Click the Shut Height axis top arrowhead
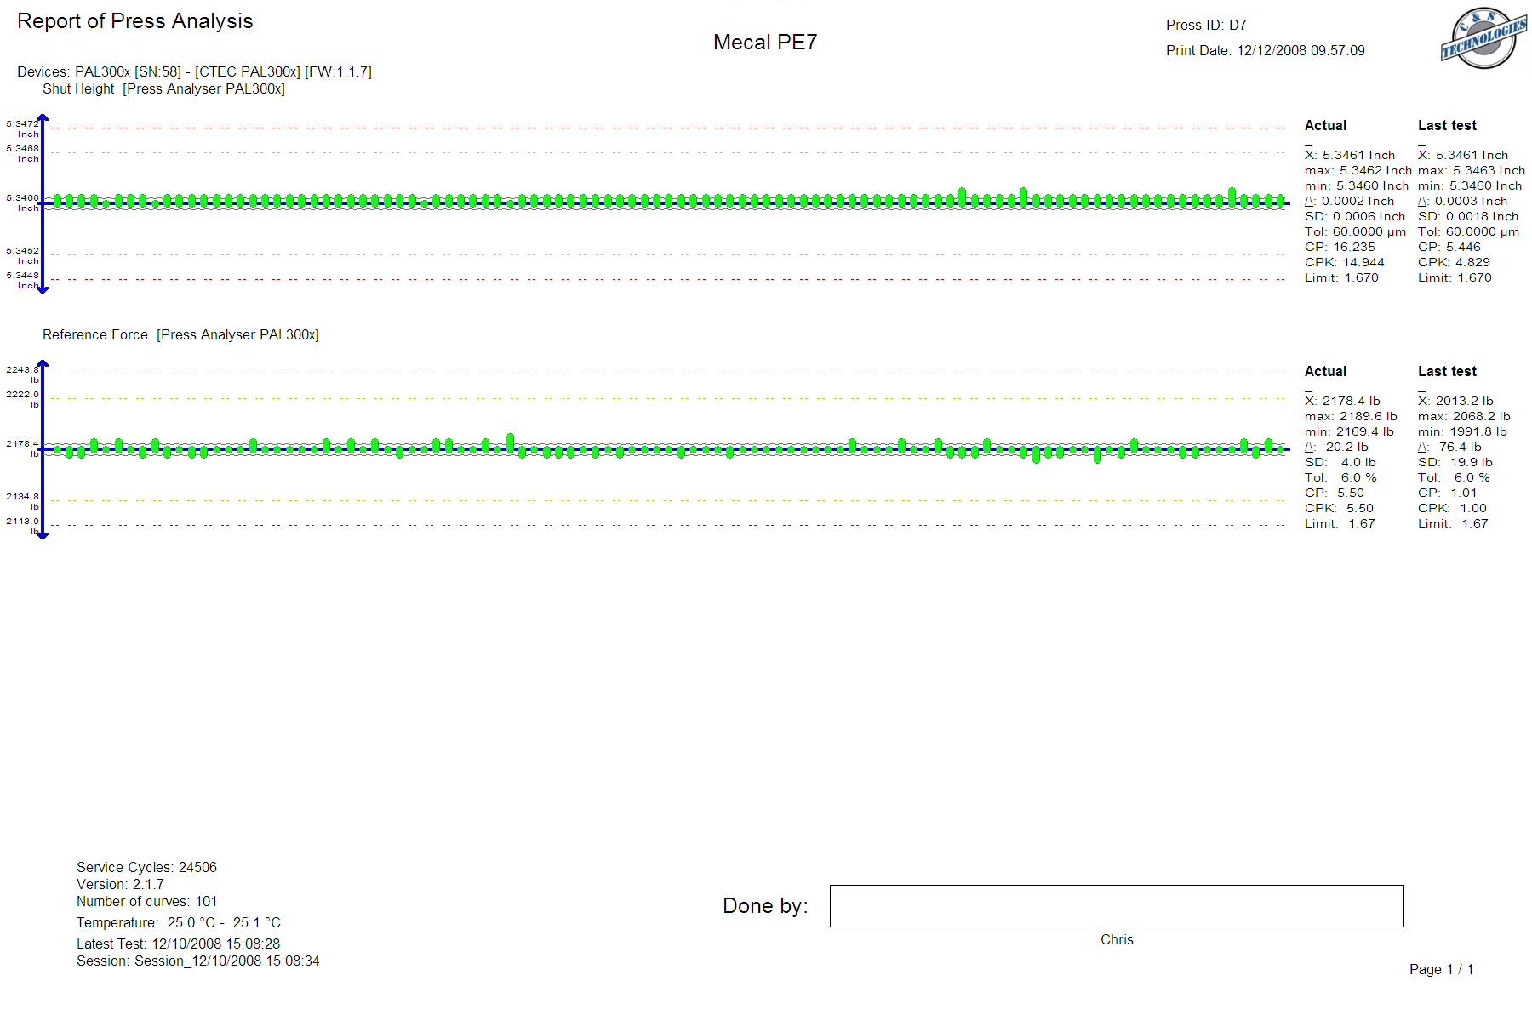Viewport: 1532px width, 1021px height. point(43,119)
